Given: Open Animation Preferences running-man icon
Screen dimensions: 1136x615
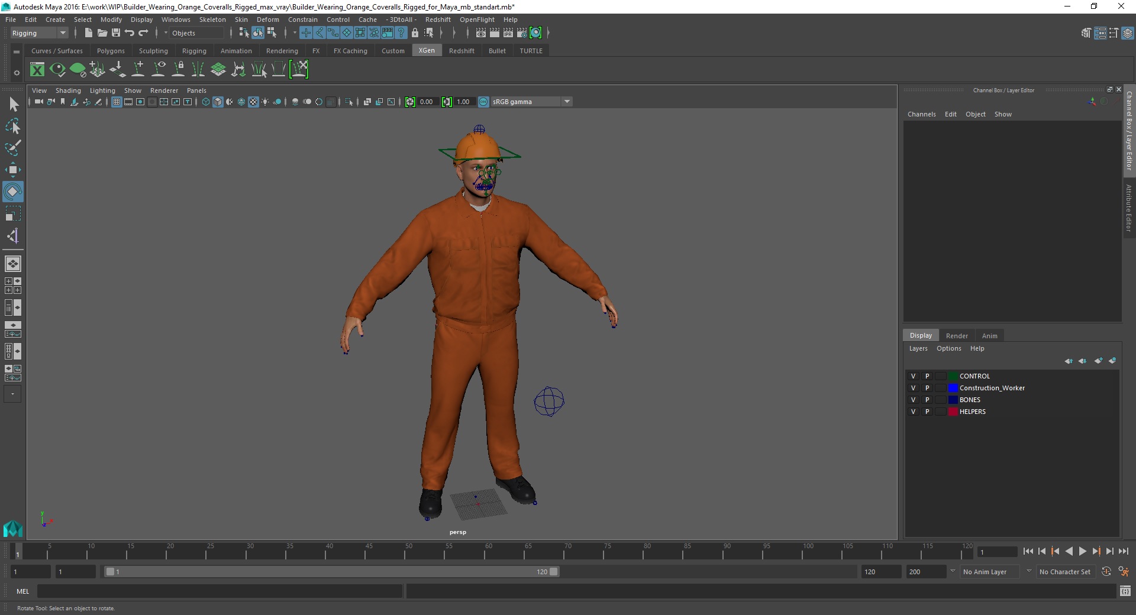Looking at the screenshot, I should (x=1124, y=572).
